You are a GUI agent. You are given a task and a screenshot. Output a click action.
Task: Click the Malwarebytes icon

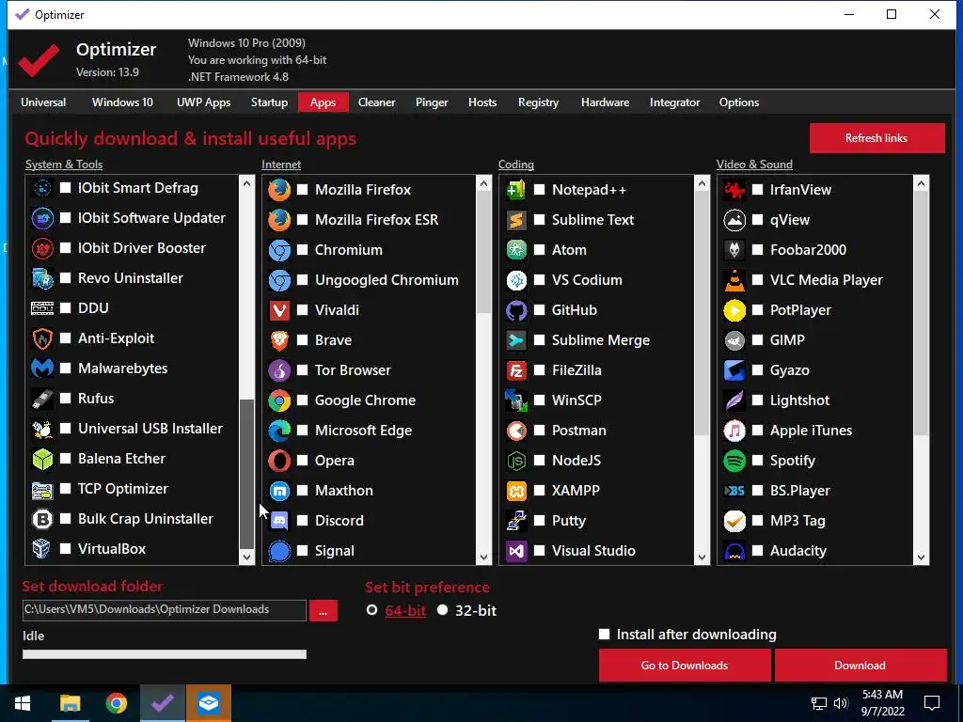click(x=42, y=369)
